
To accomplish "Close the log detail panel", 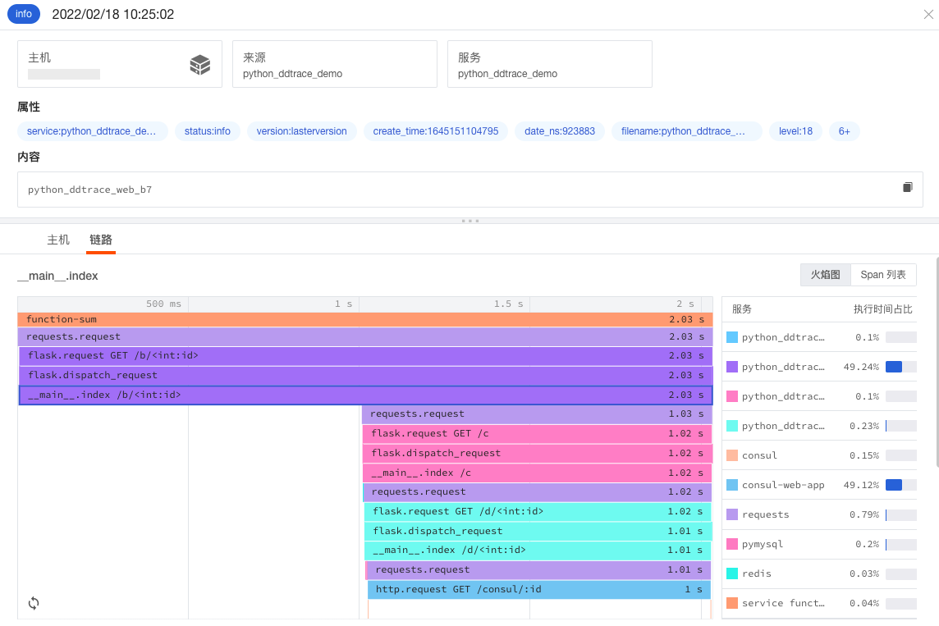I will [x=928, y=14].
